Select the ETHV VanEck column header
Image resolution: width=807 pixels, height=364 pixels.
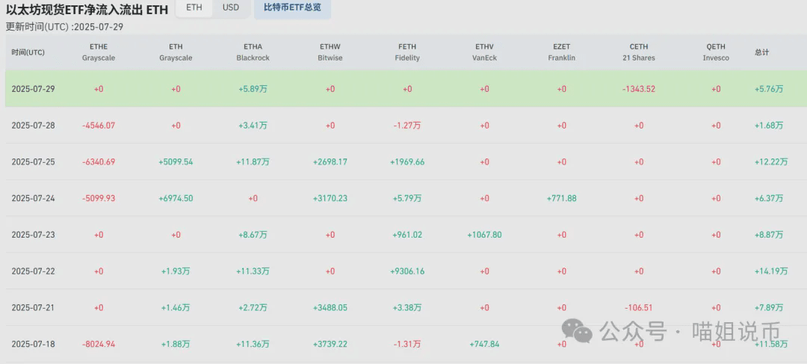484,52
